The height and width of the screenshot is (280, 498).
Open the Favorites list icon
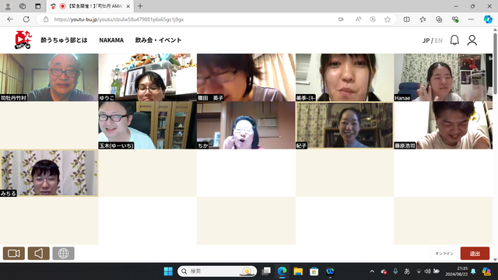pyautogui.click(x=423, y=19)
